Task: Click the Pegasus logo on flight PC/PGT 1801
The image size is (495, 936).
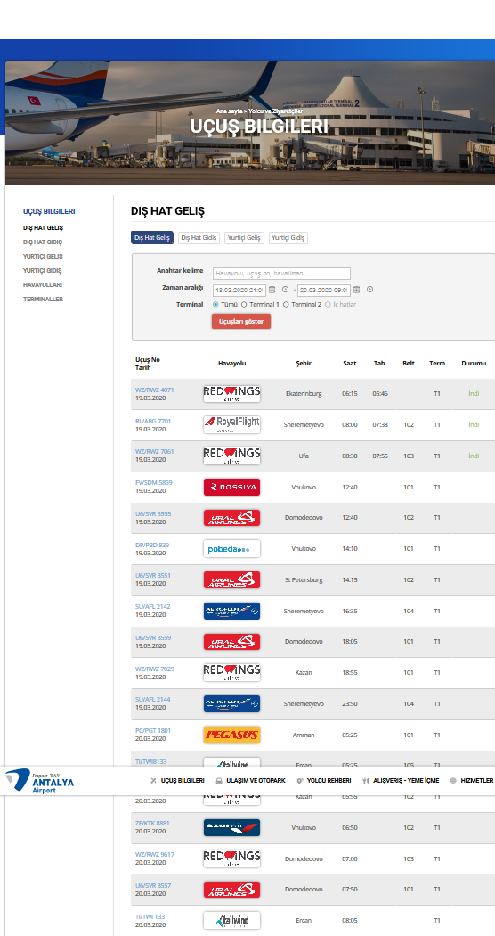Action: [231, 735]
